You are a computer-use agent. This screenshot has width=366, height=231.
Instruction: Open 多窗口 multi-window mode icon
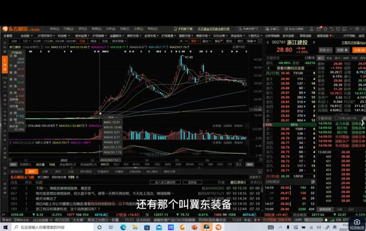272,29
